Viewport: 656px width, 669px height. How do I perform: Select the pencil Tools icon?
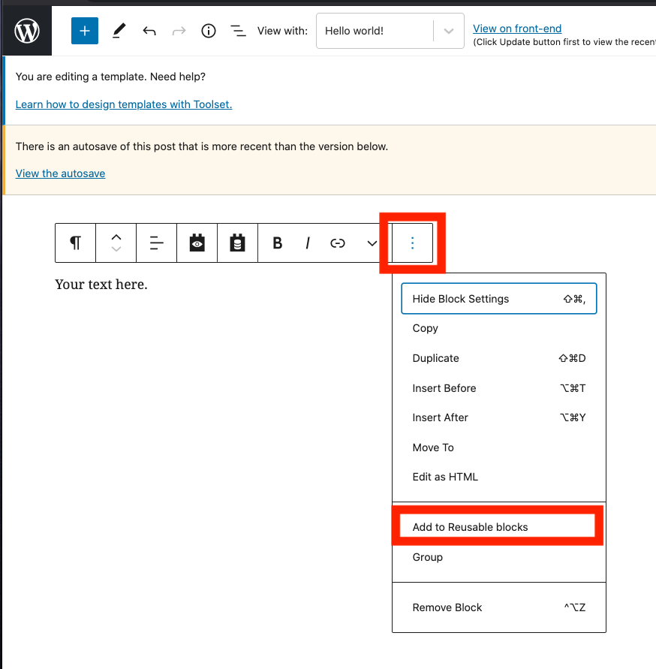click(119, 31)
